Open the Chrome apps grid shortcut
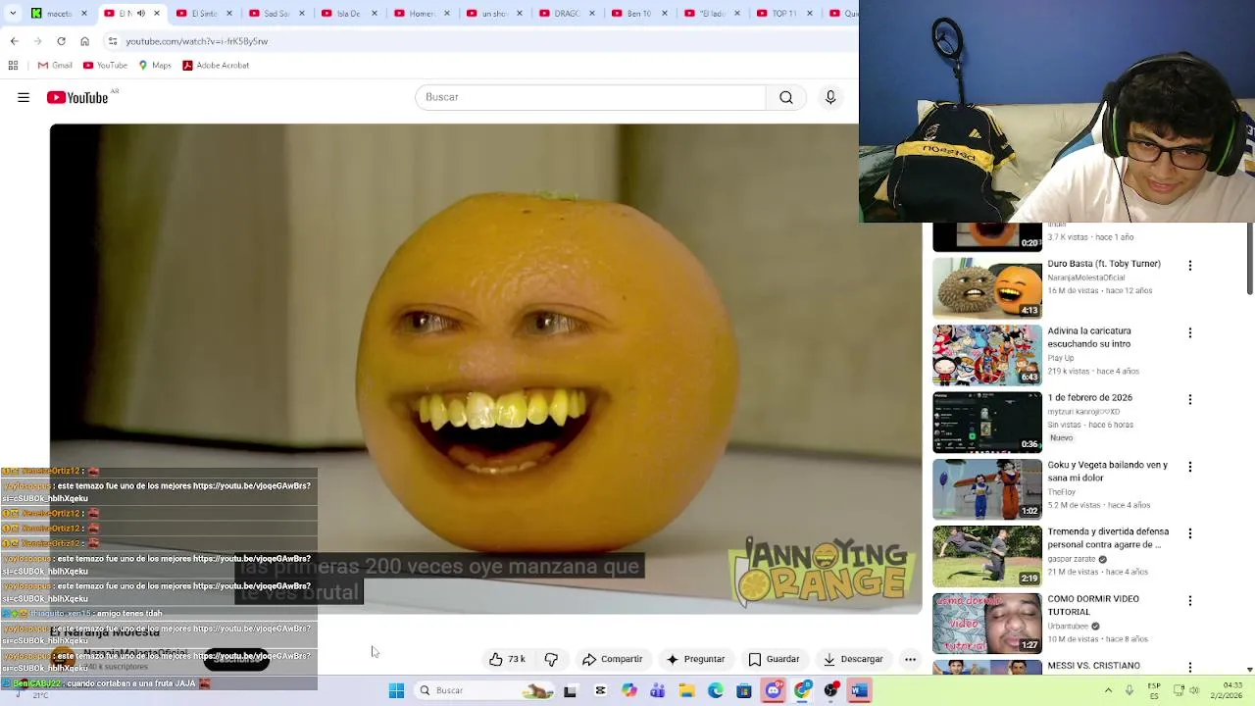This screenshot has width=1255, height=706. coord(13,65)
